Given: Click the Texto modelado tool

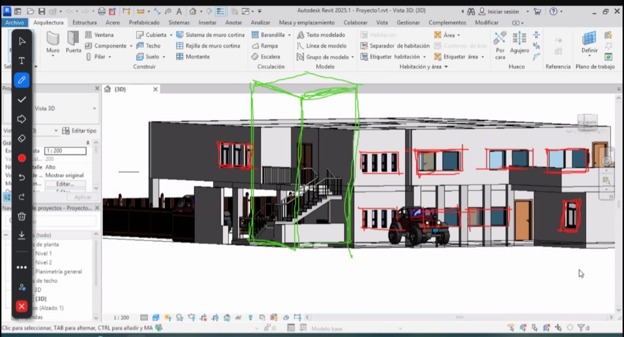Looking at the screenshot, I should (x=321, y=35).
